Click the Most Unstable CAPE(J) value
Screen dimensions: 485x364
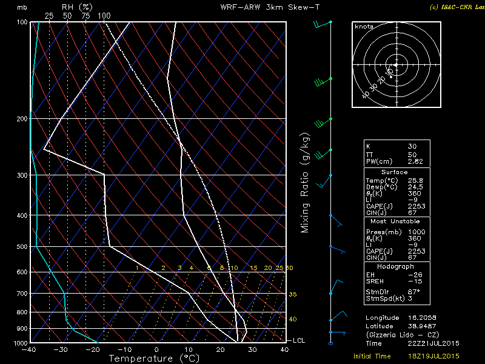pyautogui.click(x=416, y=251)
